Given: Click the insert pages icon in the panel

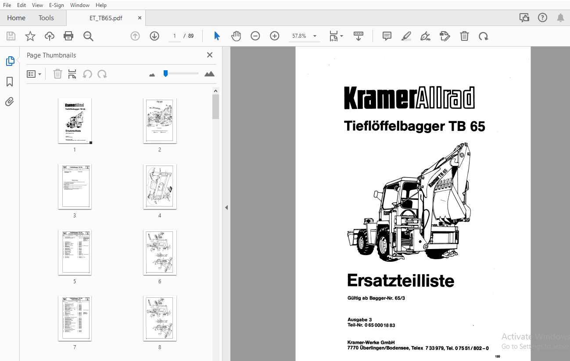Looking at the screenshot, I should [x=72, y=74].
